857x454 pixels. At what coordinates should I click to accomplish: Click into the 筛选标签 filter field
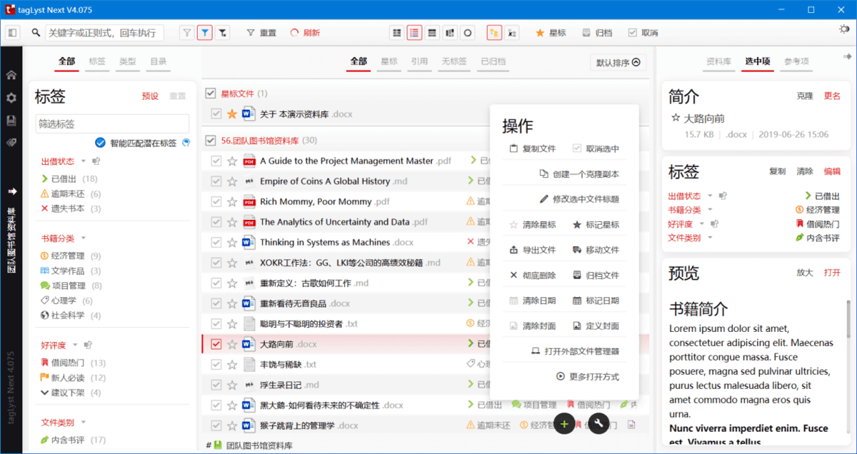tap(112, 123)
